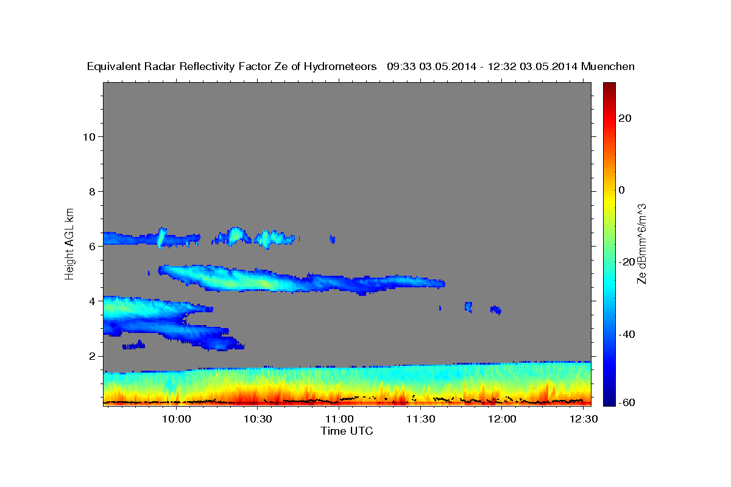Click the colorbar tick value '-20'
The width and height of the screenshot is (731, 487).
627,262
